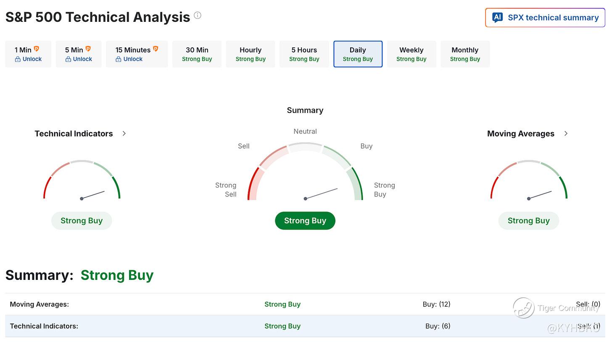Select the 1 Min timeframe tab
The width and height of the screenshot is (612, 342).
coord(28,54)
